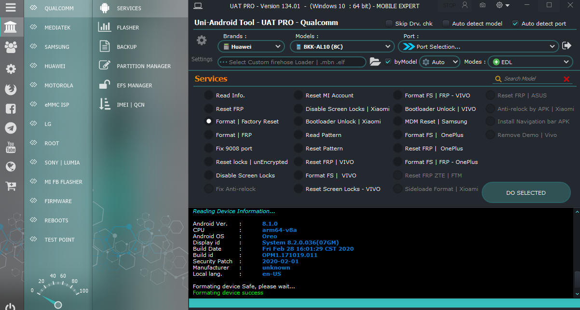This screenshot has width=580, height=310.
Task: Select MEDIATEK in the platform list
Action: 58,27
